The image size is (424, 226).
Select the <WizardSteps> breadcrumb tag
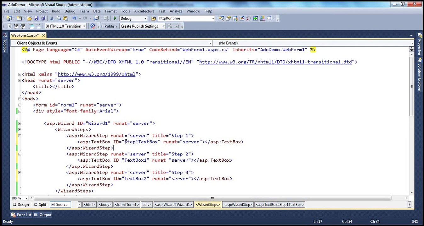pyautogui.click(x=208, y=205)
